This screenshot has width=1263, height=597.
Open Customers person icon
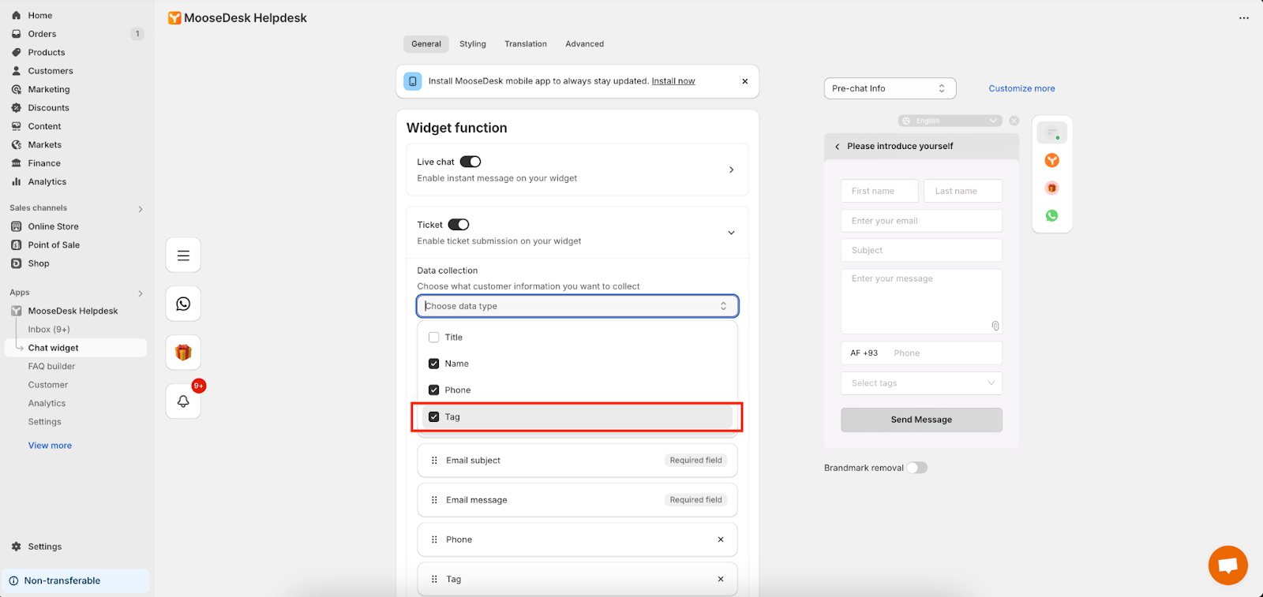17,71
